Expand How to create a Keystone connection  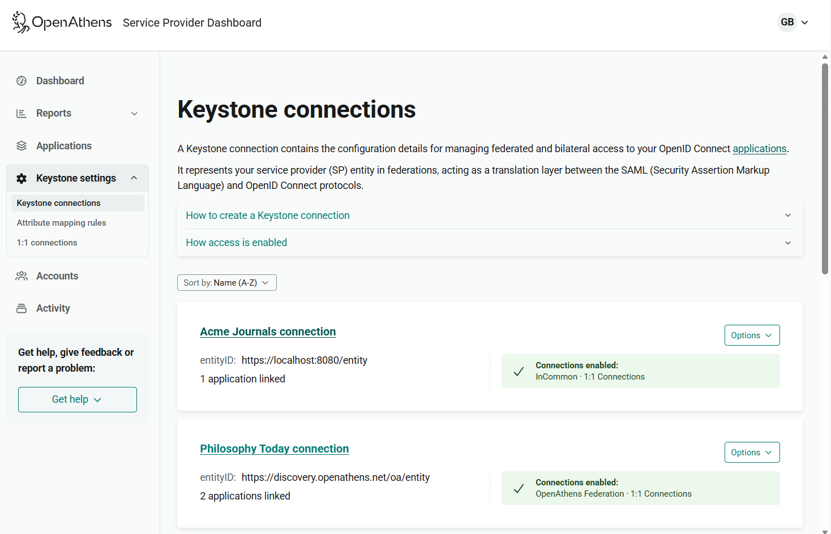coord(490,216)
